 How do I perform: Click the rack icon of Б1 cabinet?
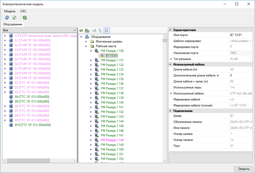11,40
